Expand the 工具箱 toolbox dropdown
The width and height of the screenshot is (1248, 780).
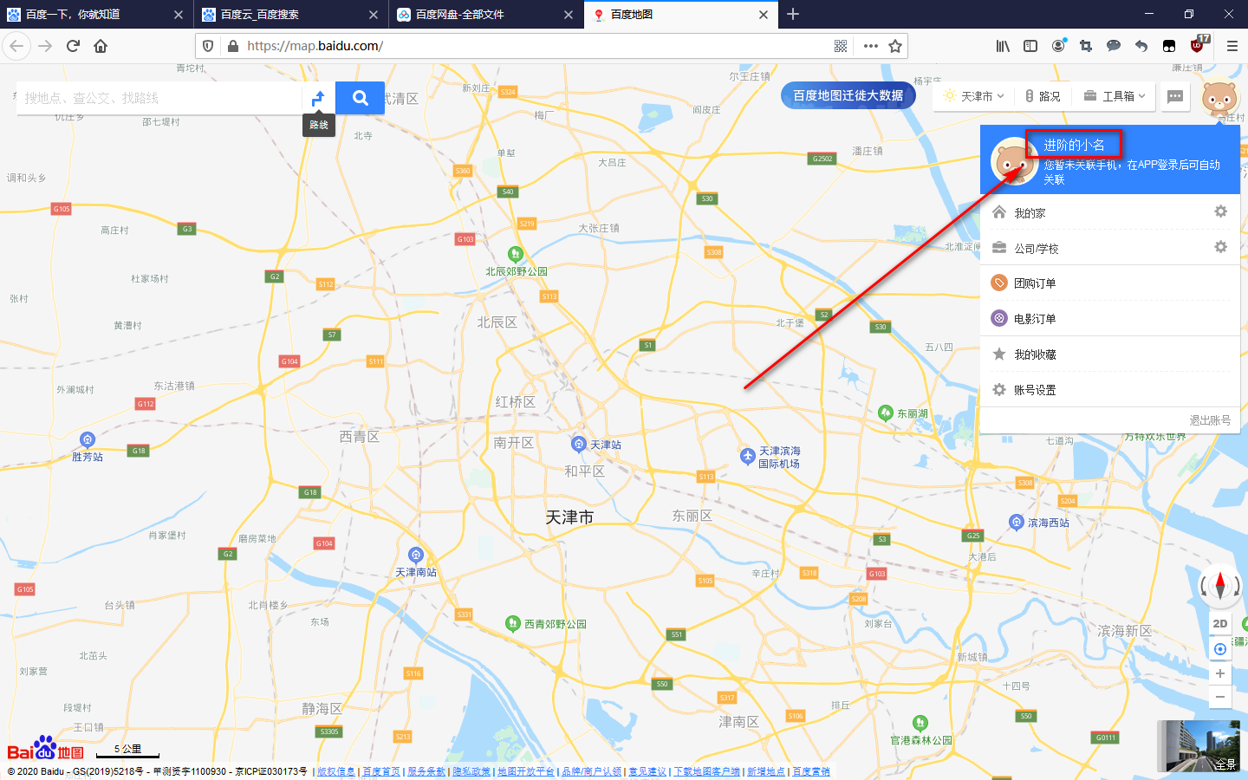coord(1115,96)
